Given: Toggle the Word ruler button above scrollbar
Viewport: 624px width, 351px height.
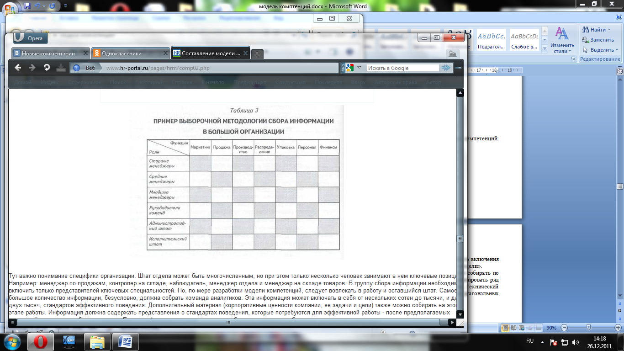Looking at the screenshot, I should 620,72.
